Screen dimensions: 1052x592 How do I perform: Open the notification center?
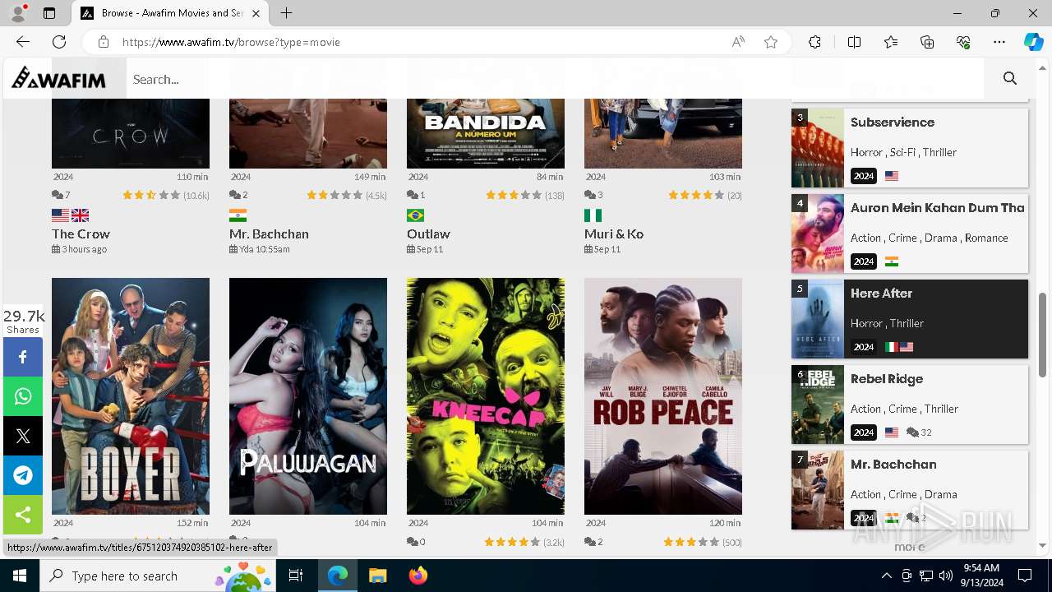point(1025,576)
